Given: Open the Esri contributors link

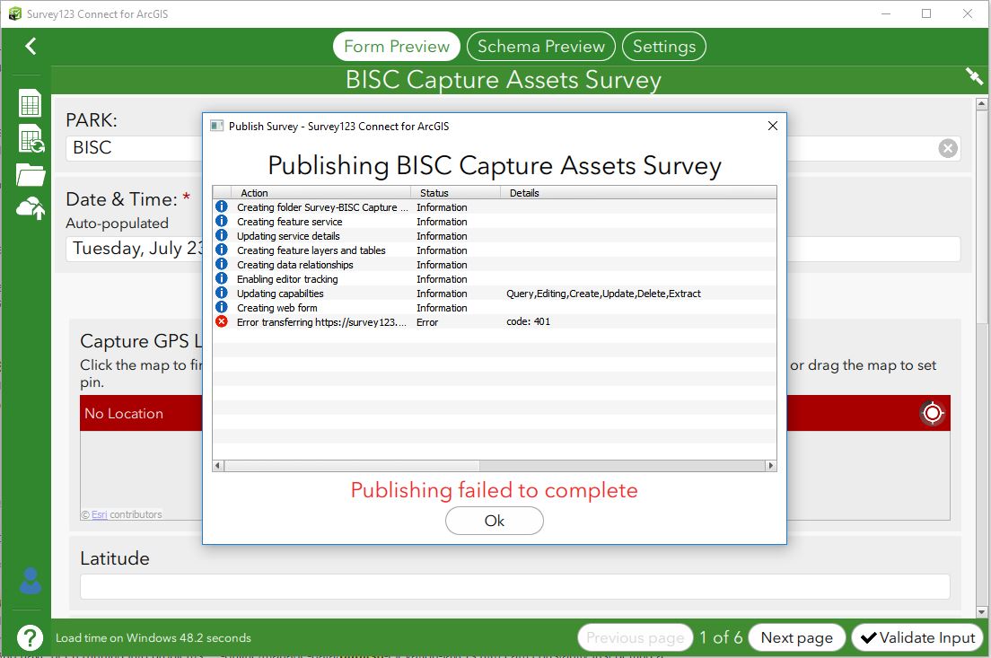Looking at the screenshot, I should click(100, 514).
